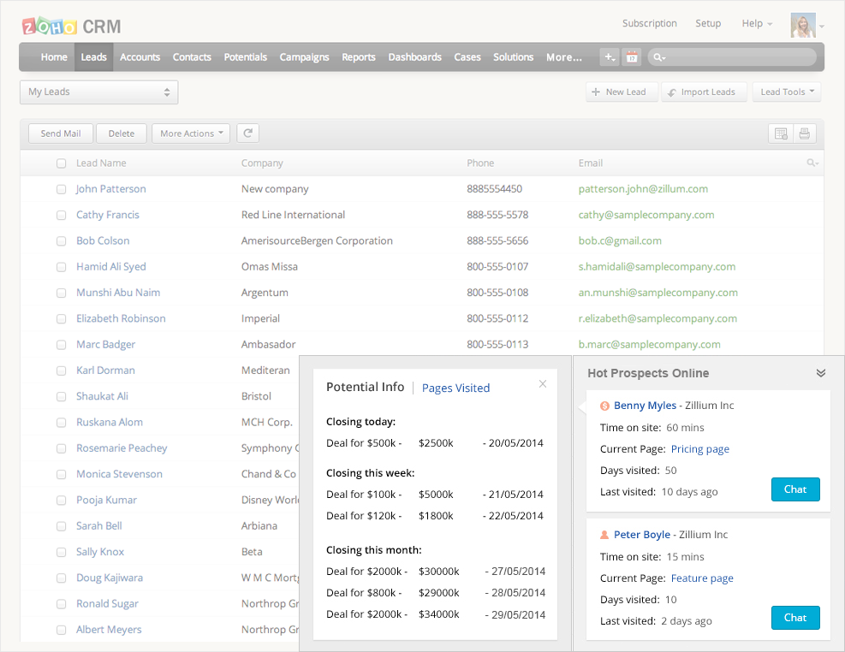Click the user profile avatar
This screenshot has height=652, width=845.
click(x=803, y=25)
